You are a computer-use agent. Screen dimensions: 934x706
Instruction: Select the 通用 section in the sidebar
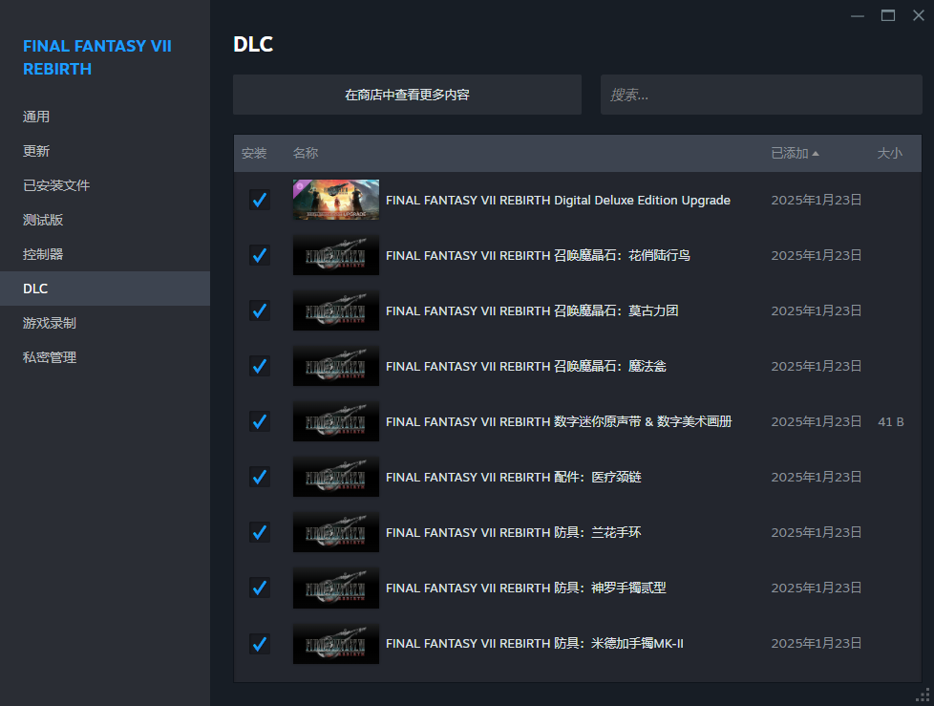[36, 116]
